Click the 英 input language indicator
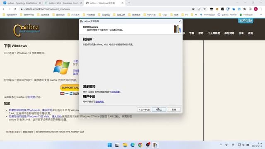The image size is (265, 149). [x=226, y=145]
